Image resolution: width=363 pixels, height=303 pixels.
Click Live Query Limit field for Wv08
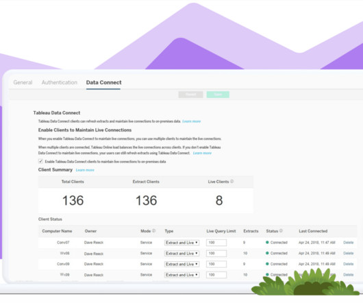click(x=216, y=254)
